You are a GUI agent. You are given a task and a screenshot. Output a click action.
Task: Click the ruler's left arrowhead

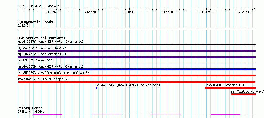18,9
